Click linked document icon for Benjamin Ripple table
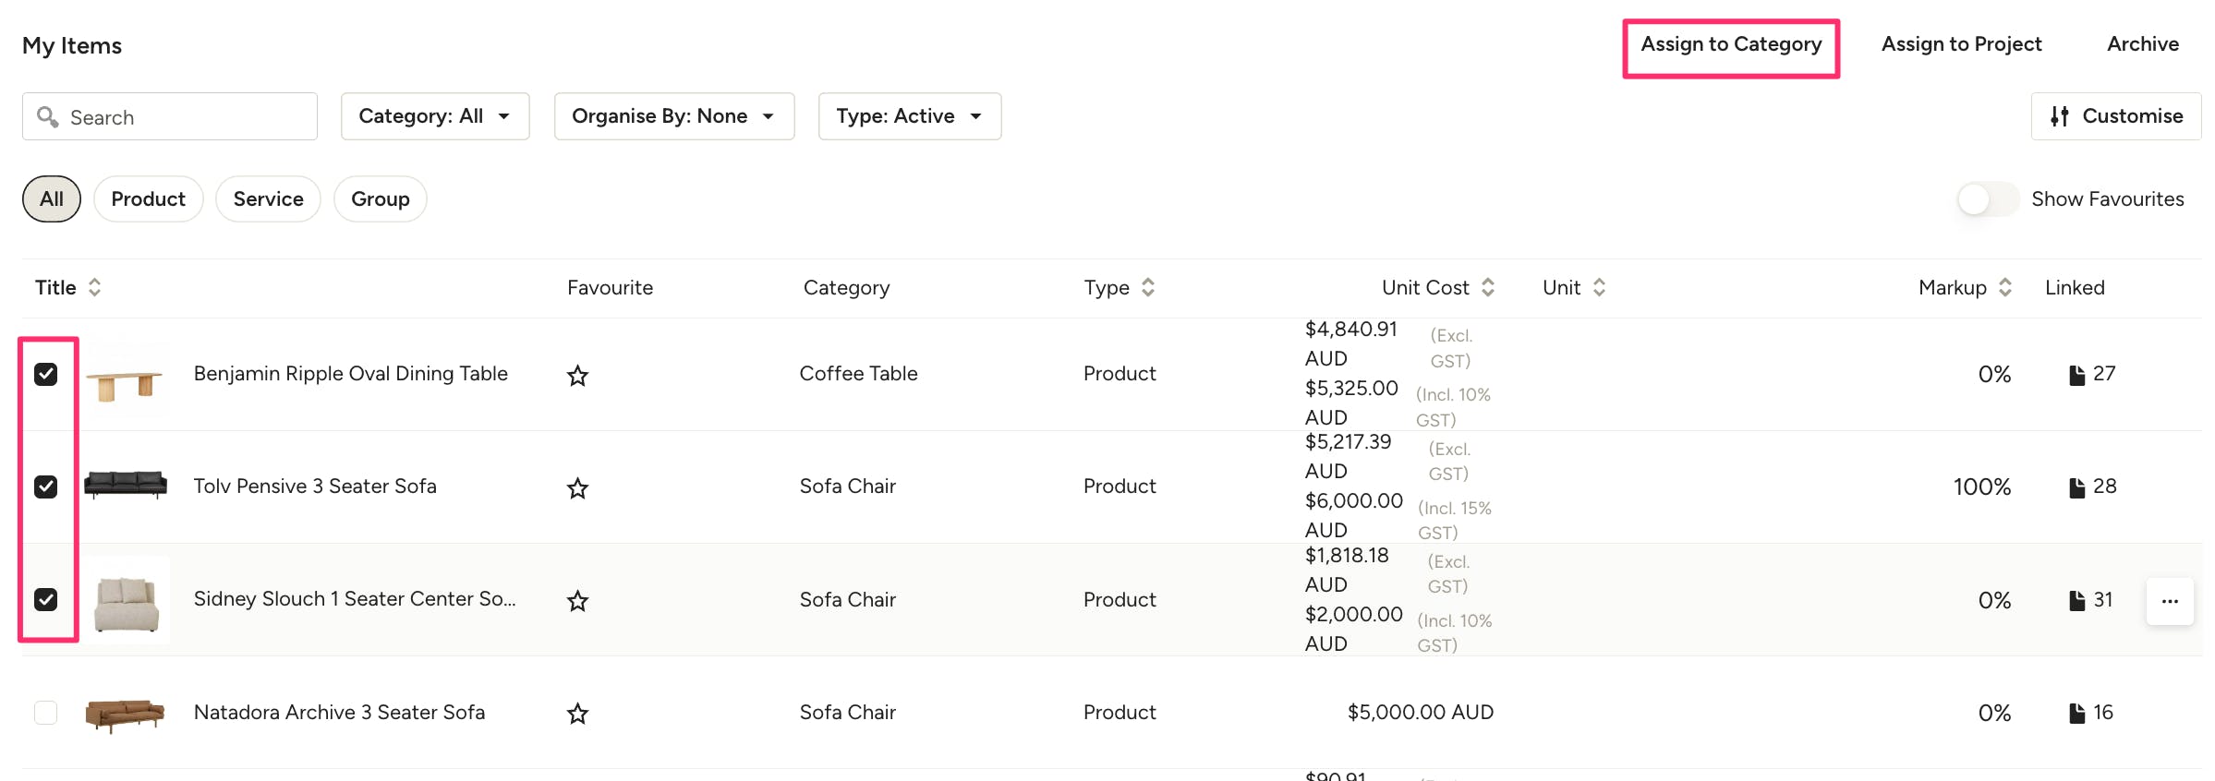Viewport: 2215px width, 781px height. click(2076, 375)
